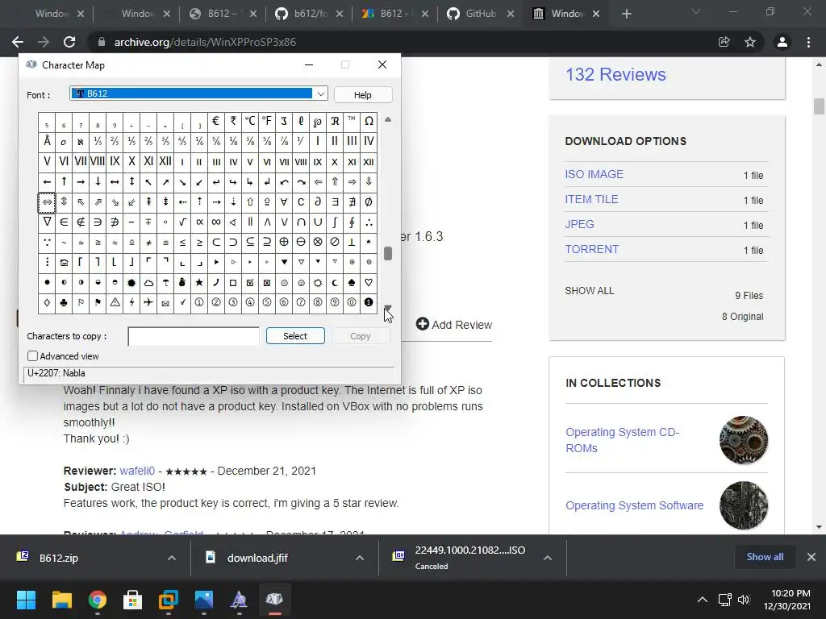This screenshot has width=826, height=619.
Task: Open the Operating System CD-ROMs collection
Action: [x=622, y=440]
